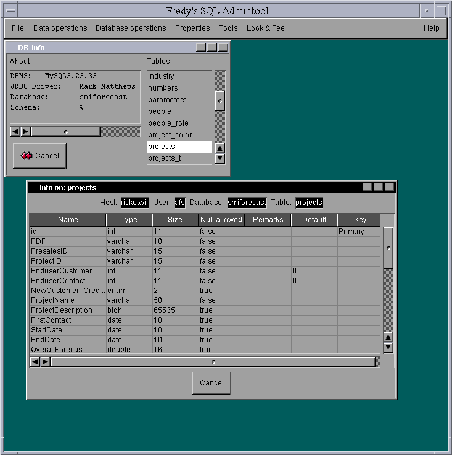
Task: Click About pane scroll left arrow
Action: [15, 132]
